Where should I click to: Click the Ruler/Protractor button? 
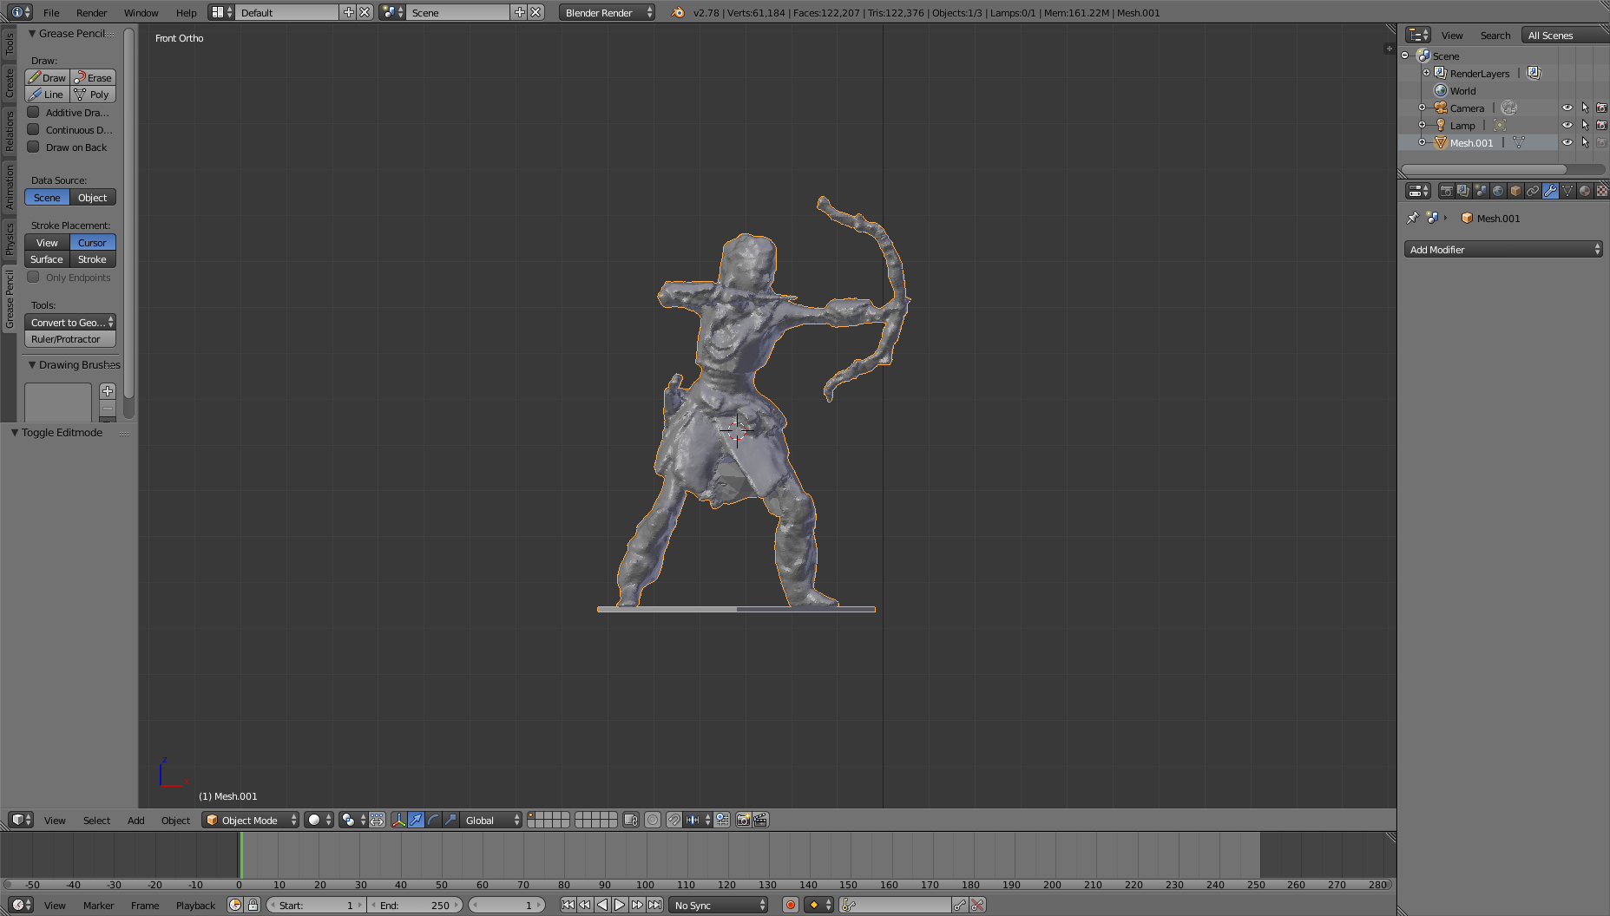click(70, 339)
